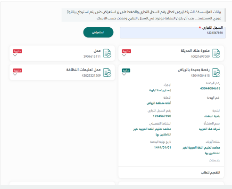
Task: Click أمانة منطقة الرياض value
Action: 159,103
